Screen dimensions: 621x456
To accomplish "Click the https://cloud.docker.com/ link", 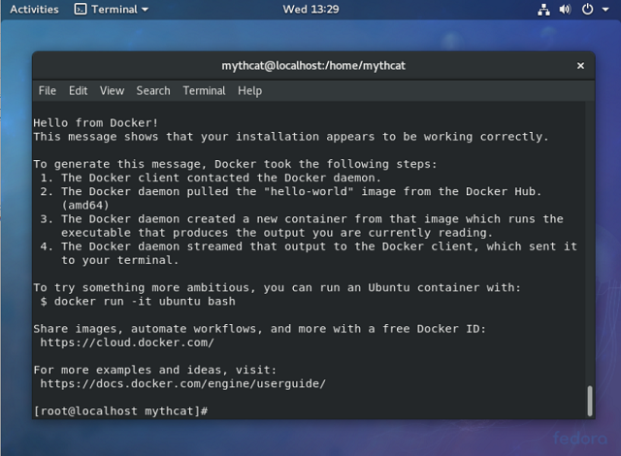I will [127, 342].
